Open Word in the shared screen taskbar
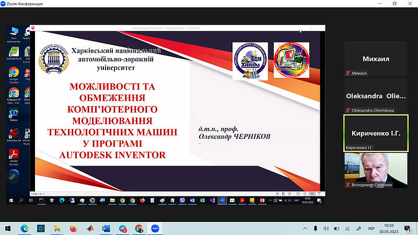Image resolution: width=418 pixels, height=235 pixels. (192, 201)
